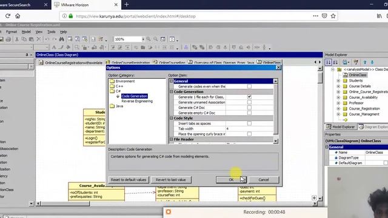Screen dimensions: 388x218
Task: Redo action with the toolbar arrow
Action: click(x=55, y=39)
